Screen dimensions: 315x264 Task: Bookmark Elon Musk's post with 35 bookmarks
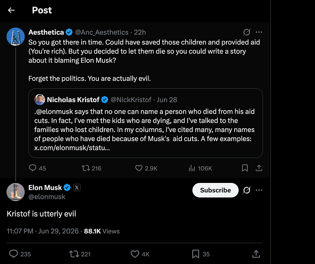(201, 254)
